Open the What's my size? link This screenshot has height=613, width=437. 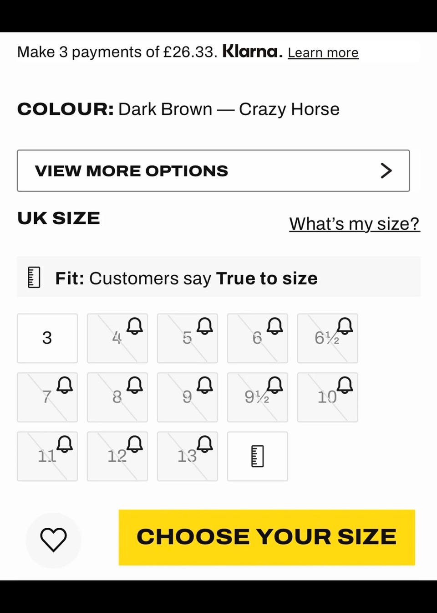pos(354,224)
